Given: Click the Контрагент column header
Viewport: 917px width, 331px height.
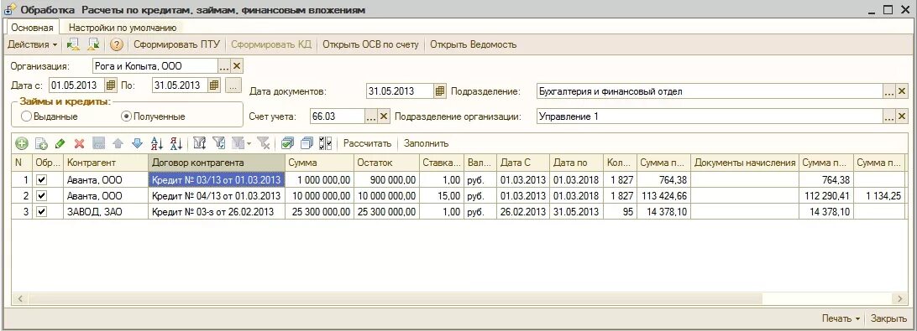Looking at the screenshot, I should click(x=106, y=163).
